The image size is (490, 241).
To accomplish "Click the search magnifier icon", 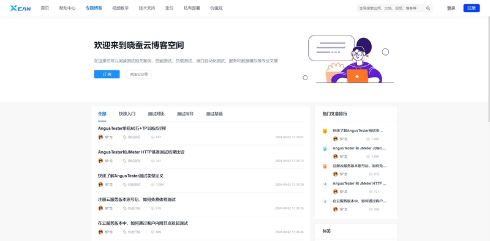I will (x=428, y=9).
